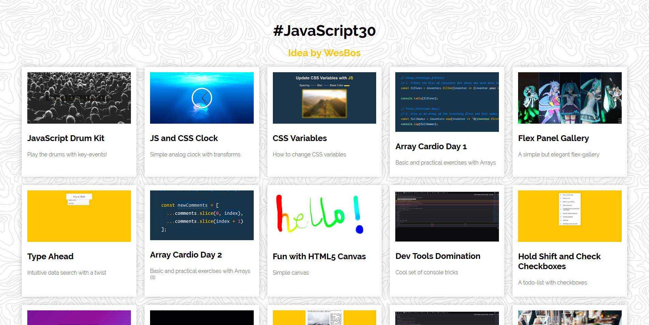Open the Hold Shift and Check Checkboxes thumbnail
Viewport: 649px width, 325px height.
[570, 216]
